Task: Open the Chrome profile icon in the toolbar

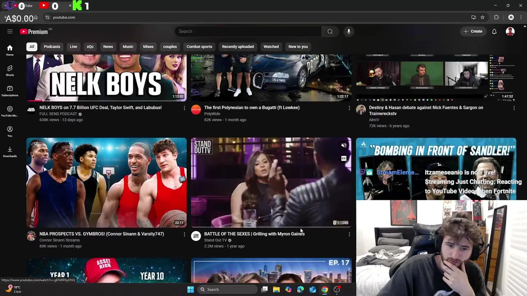Action: [511, 17]
